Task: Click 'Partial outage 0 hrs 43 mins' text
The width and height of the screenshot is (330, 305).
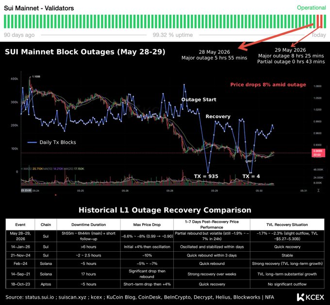Action: pyautogui.click(x=291, y=61)
